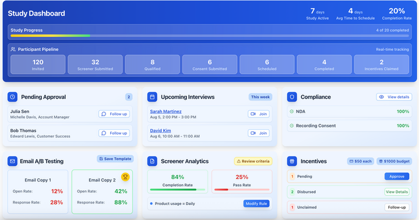Click the Save Template button
Image resolution: width=419 pixels, height=220 pixels.
(x=115, y=159)
